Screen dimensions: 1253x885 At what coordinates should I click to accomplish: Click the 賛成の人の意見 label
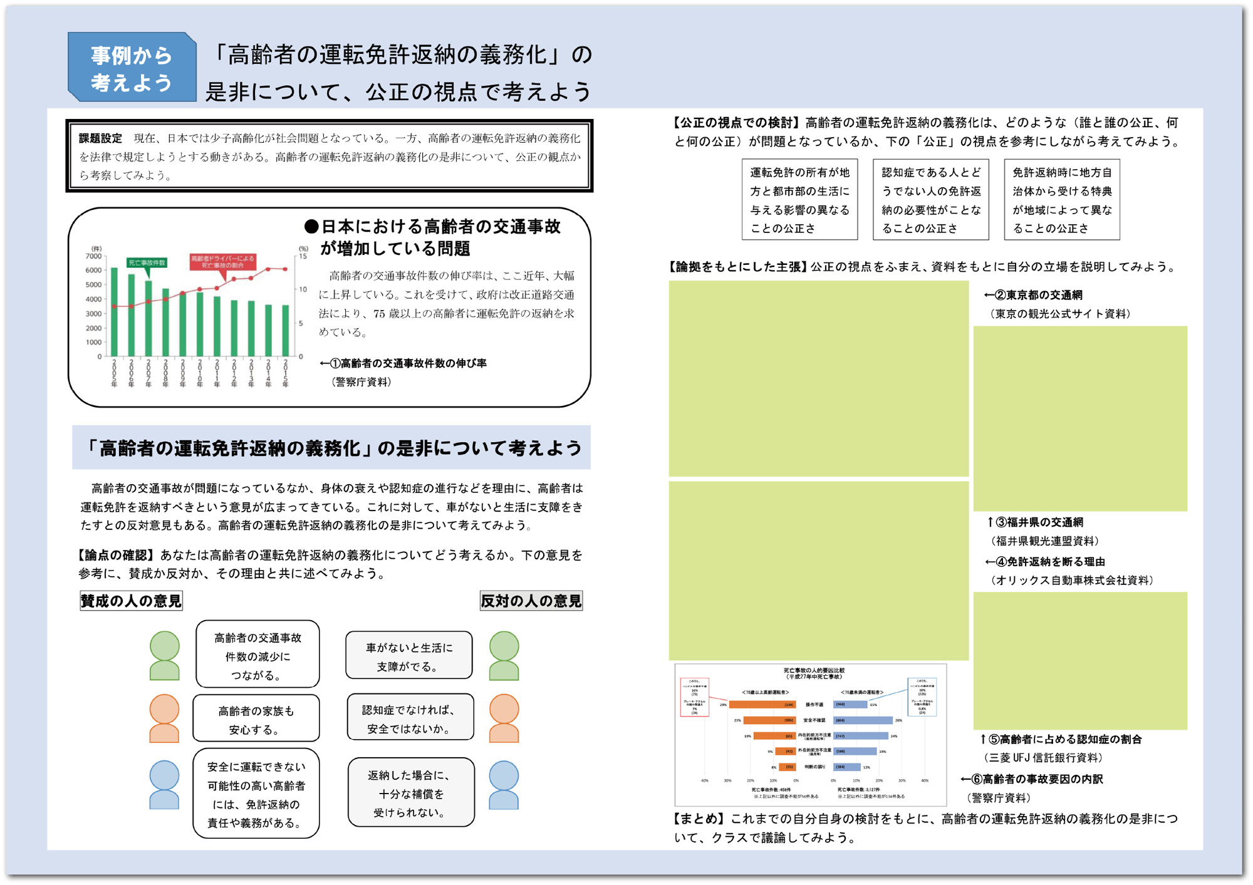coord(131,601)
